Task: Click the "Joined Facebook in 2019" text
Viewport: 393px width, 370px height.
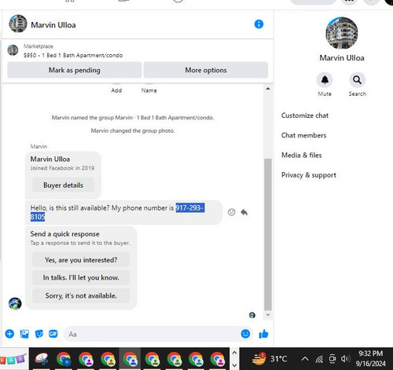Action: [x=62, y=168]
